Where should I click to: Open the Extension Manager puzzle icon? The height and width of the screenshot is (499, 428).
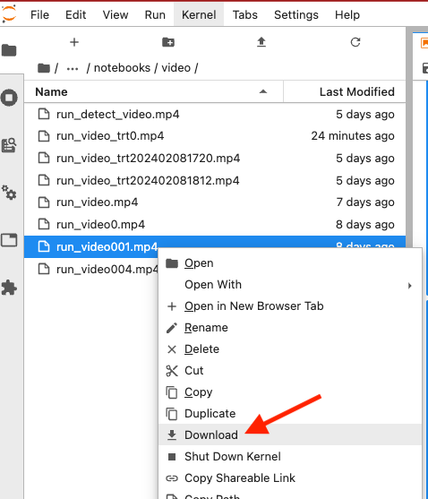click(x=9, y=288)
